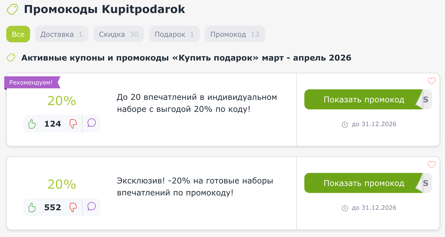Open comments bubble on the first coupon
The width and height of the screenshot is (445, 237).
(x=92, y=123)
